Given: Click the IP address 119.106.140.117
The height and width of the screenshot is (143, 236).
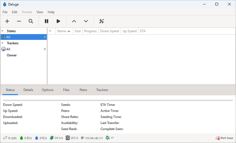Looking at the screenshot, I should [94, 138].
